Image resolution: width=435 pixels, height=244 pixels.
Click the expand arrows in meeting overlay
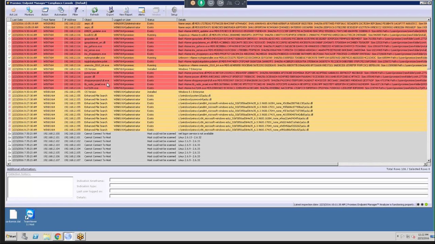click(x=244, y=3)
